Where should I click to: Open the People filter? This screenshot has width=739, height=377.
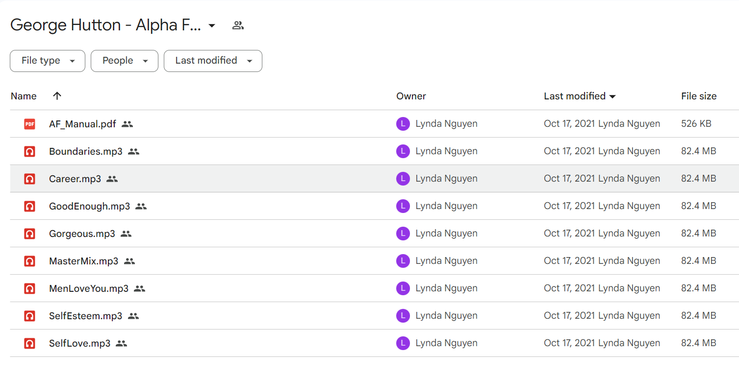click(x=125, y=61)
